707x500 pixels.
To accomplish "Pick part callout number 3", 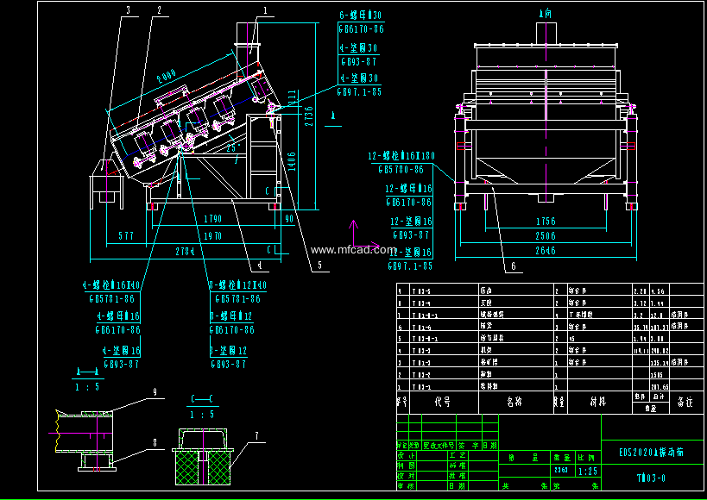I will pos(128,10).
